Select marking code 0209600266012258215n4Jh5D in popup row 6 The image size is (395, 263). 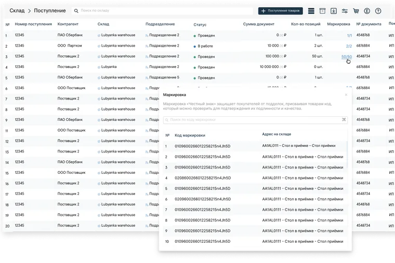[203, 199]
